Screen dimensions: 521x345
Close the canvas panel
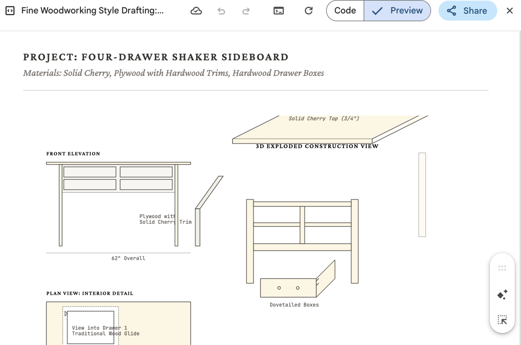pyautogui.click(x=509, y=11)
